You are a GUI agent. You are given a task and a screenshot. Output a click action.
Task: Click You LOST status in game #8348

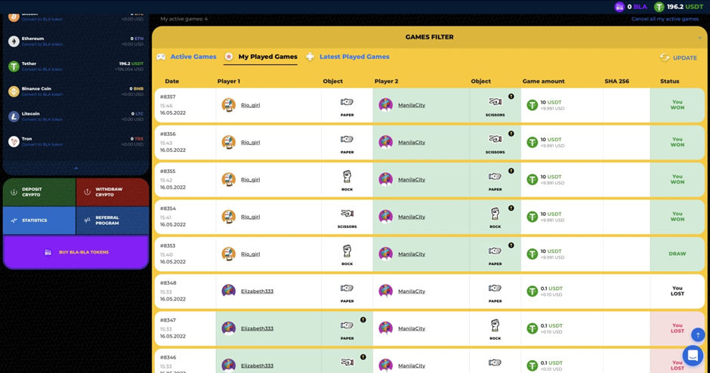pos(677,291)
